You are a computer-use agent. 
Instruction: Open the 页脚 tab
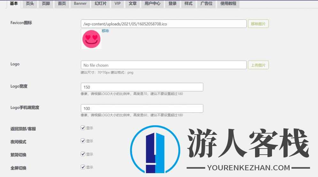tap(46, 4)
